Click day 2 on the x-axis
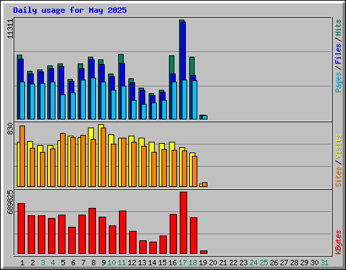 (x=32, y=263)
